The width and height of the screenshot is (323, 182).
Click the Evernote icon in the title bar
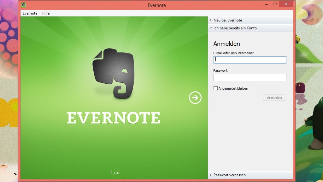[23, 5]
